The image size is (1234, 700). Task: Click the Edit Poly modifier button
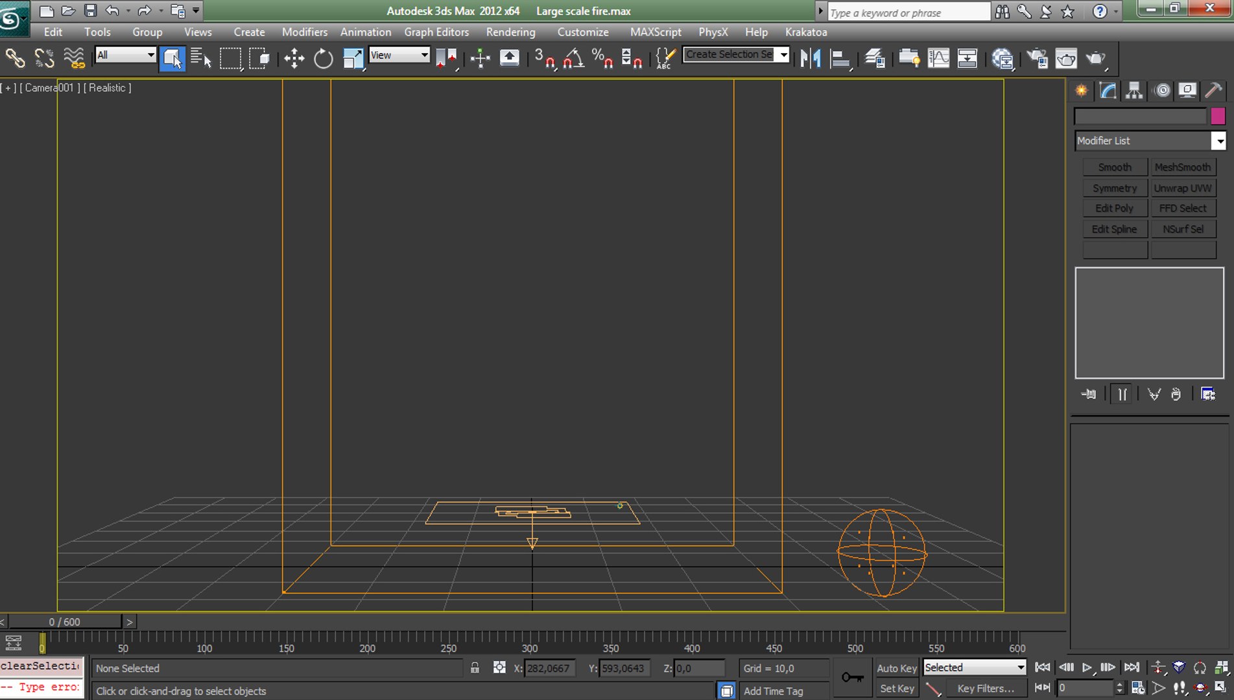[x=1115, y=208]
